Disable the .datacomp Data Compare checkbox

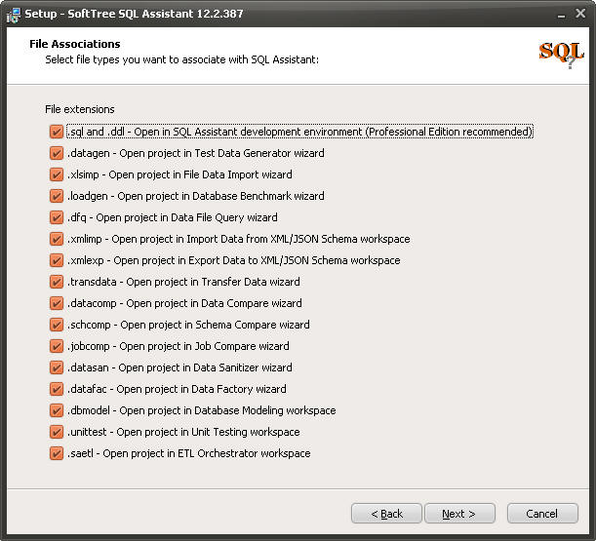coord(57,303)
